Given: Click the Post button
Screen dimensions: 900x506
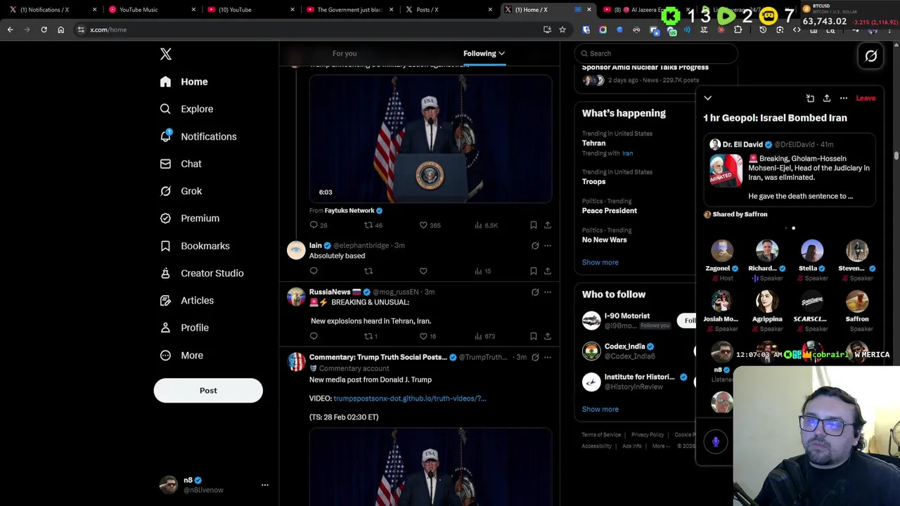Looking at the screenshot, I should click(208, 391).
